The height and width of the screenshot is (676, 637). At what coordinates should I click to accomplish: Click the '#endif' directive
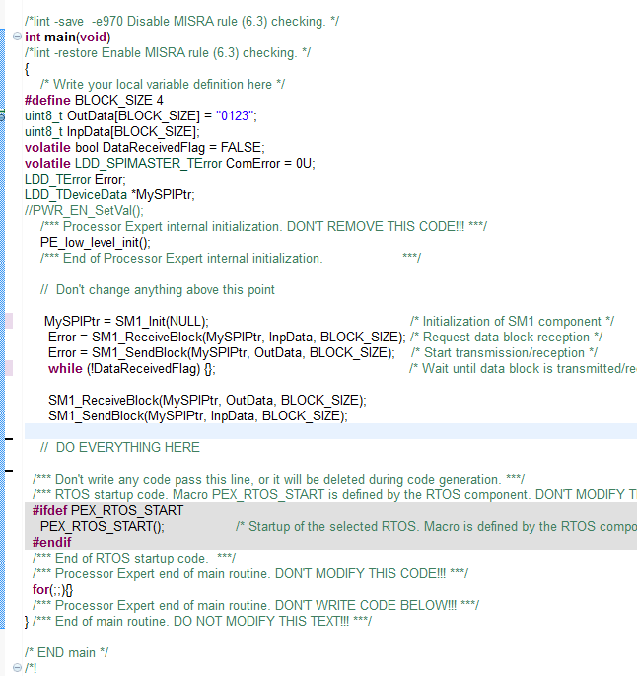point(51,543)
